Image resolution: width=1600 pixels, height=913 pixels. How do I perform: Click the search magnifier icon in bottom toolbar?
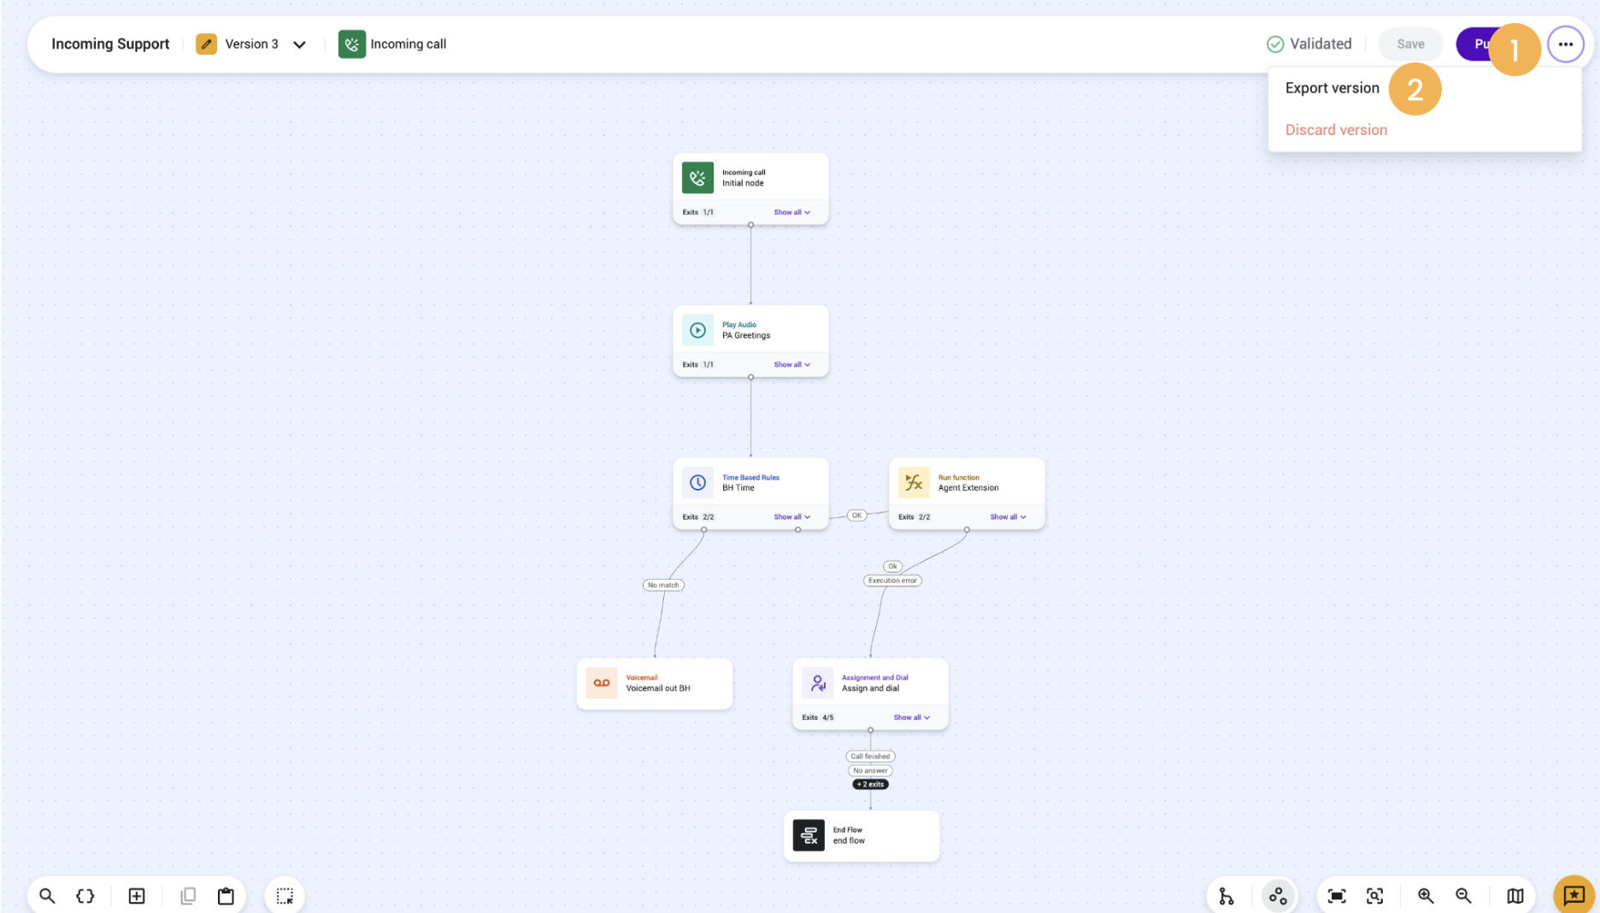47,895
